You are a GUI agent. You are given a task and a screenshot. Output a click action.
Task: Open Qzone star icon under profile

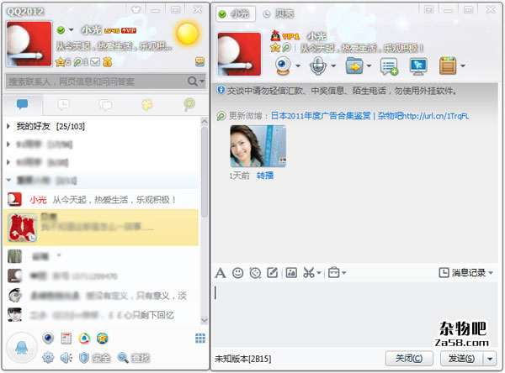click(61, 62)
